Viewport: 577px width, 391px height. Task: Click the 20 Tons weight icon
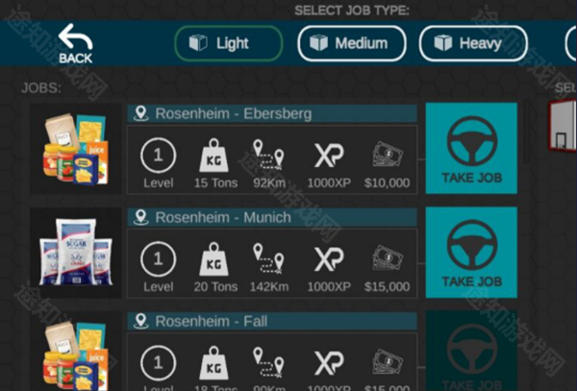[213, 259]
